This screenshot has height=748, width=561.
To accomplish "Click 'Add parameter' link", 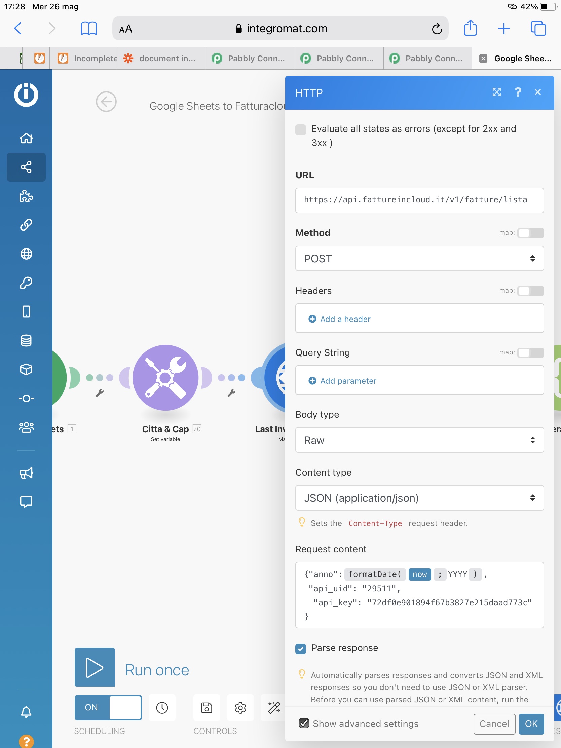I will click(x=342, y=381).
